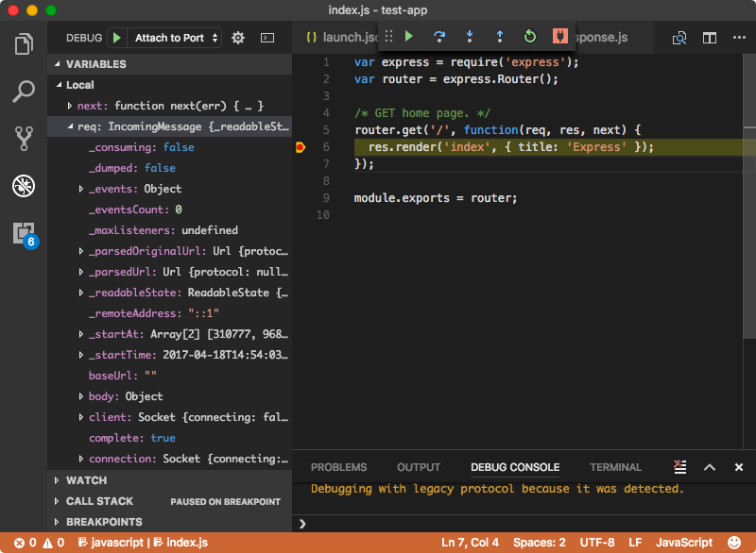Image resolution: width=756 pixels, height=553 pixels.
Task: Collapse the Local scope
Action: [59, 85]
